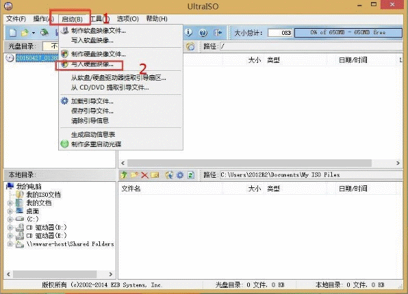Expand the 桌面 tree node
This screenshot has height=294, width=408.
click(x=10, y=211)
